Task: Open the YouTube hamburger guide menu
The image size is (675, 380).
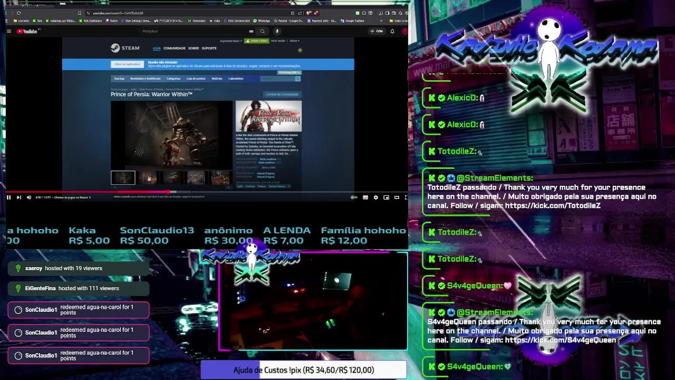Action: click(x=9, y=31)
